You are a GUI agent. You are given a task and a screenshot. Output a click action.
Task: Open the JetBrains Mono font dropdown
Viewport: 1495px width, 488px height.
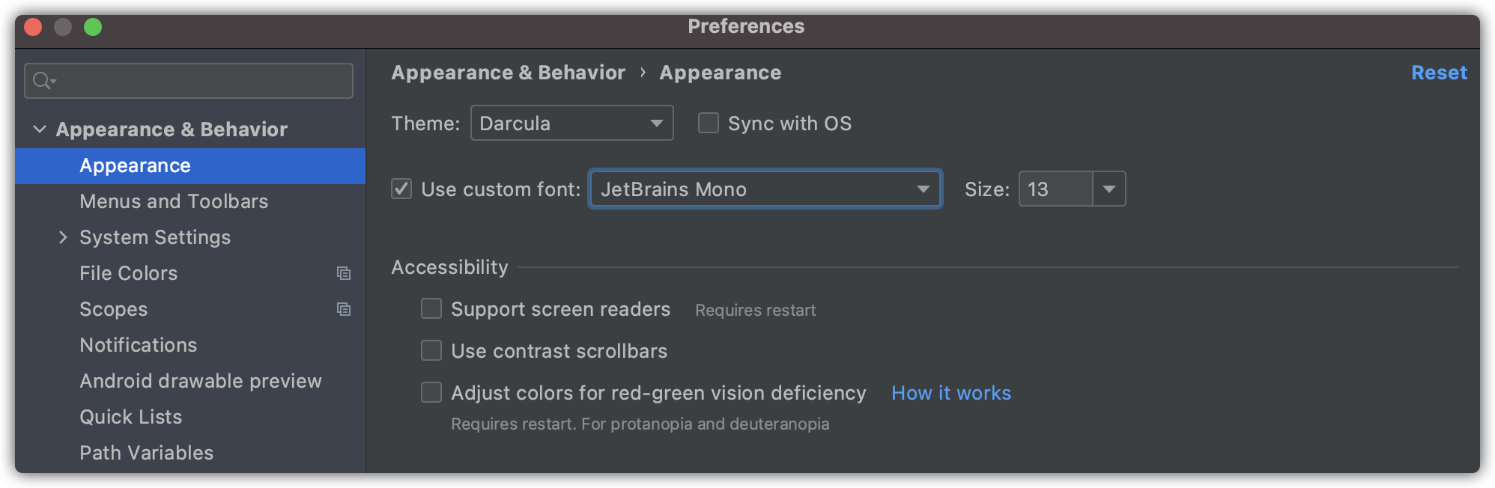(x=765, y=189)
